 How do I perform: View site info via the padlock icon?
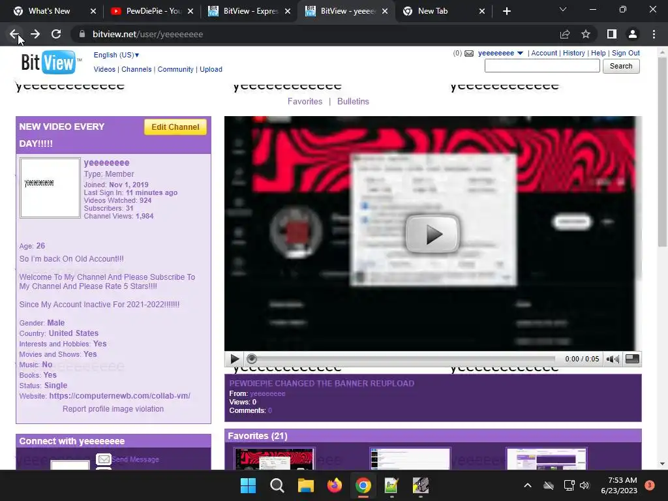click(x=82, y=34)
